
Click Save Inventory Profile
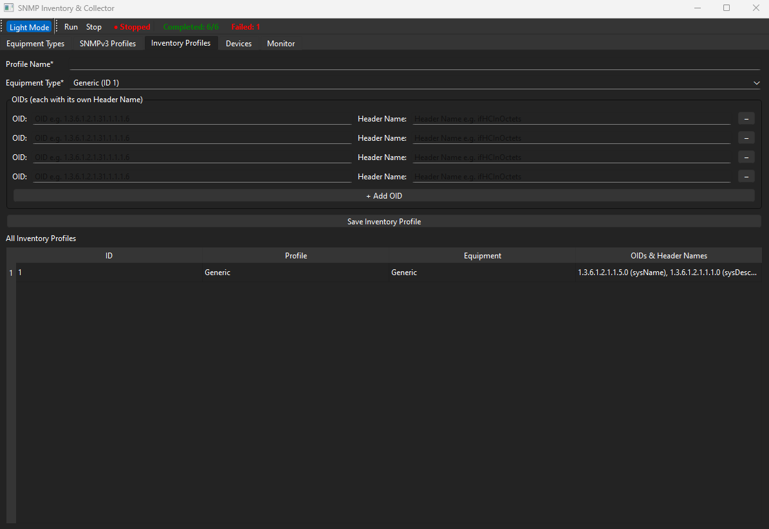[x=384, y=221]
